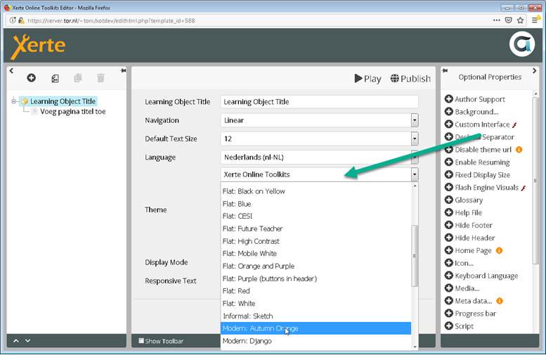
Task: Open Firefox hamburger menu
Action: (535, 20)
